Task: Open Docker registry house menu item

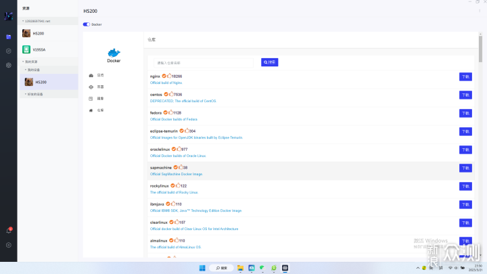Action: [x=96, y=110]
